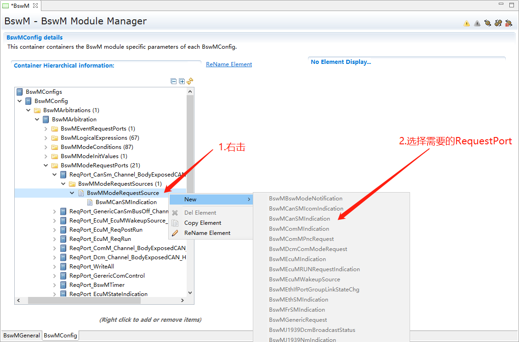
Task: Collapse the BswMModeRequestPorts folder
Action: pos(46,165)
